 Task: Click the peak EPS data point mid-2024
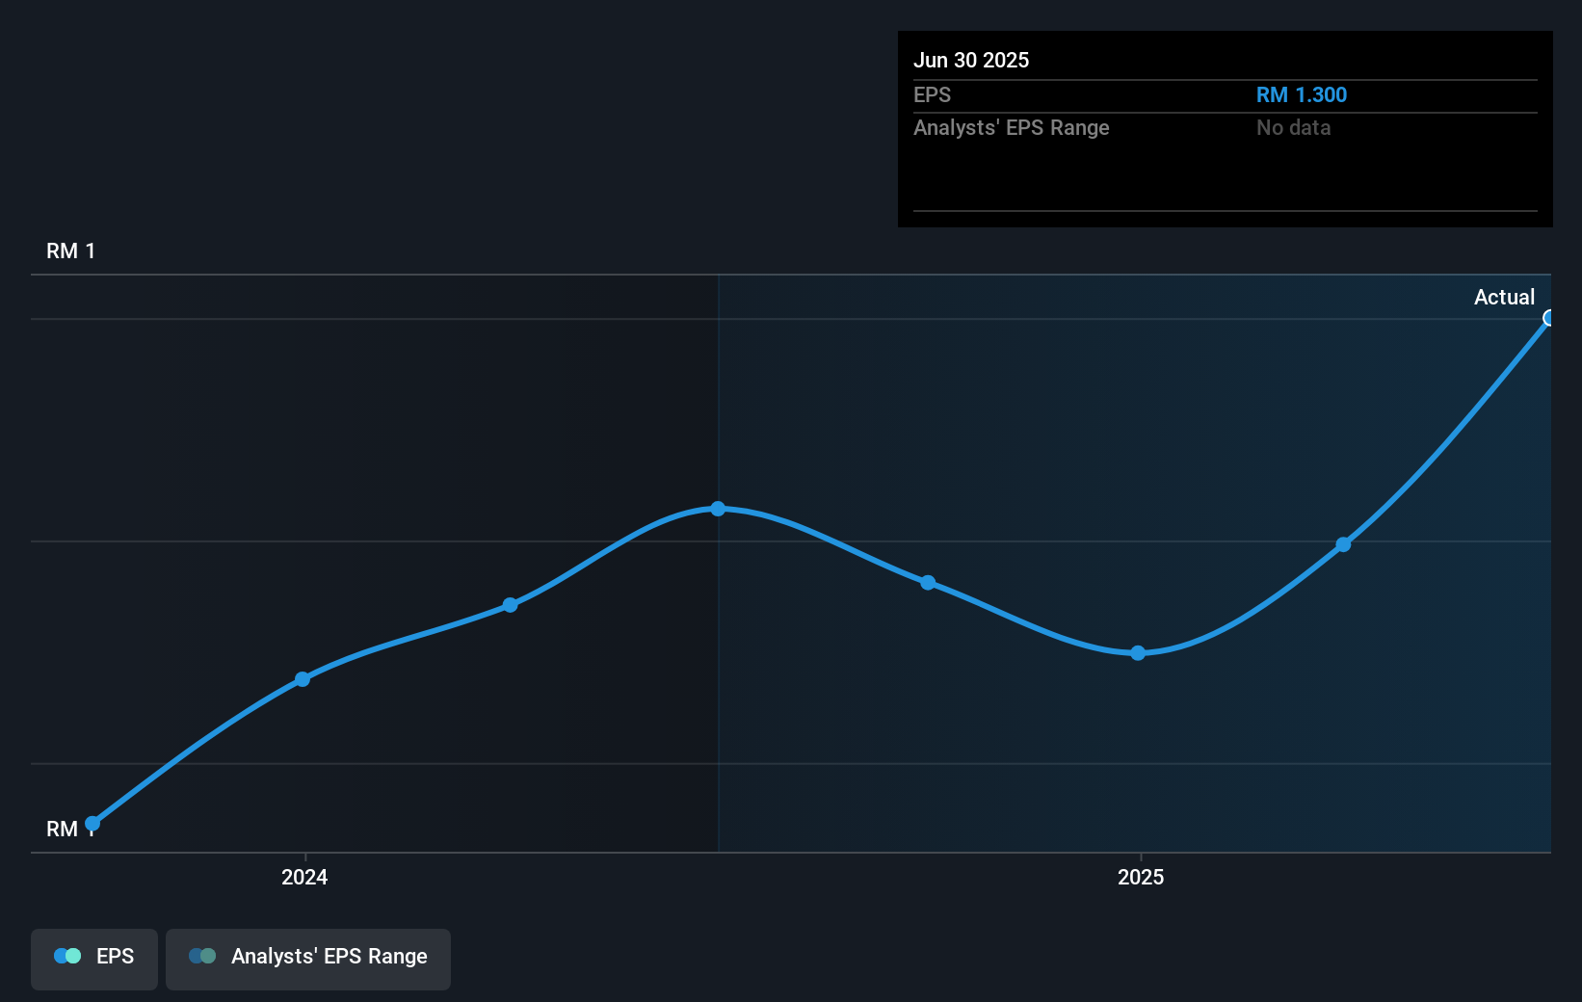tap(718, 509)
